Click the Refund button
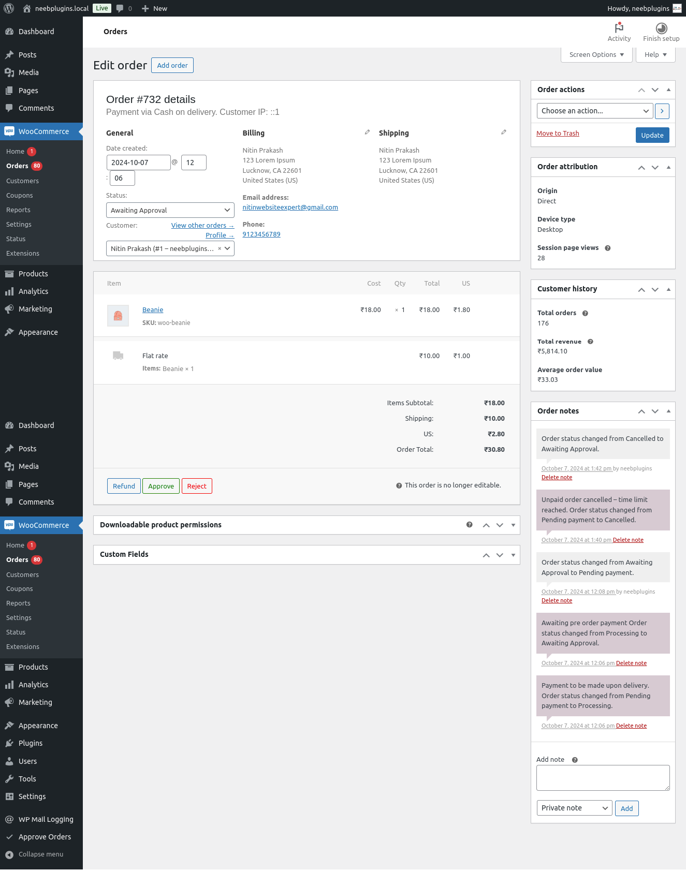This screenshot has width=686, height=871. [124, 486]
